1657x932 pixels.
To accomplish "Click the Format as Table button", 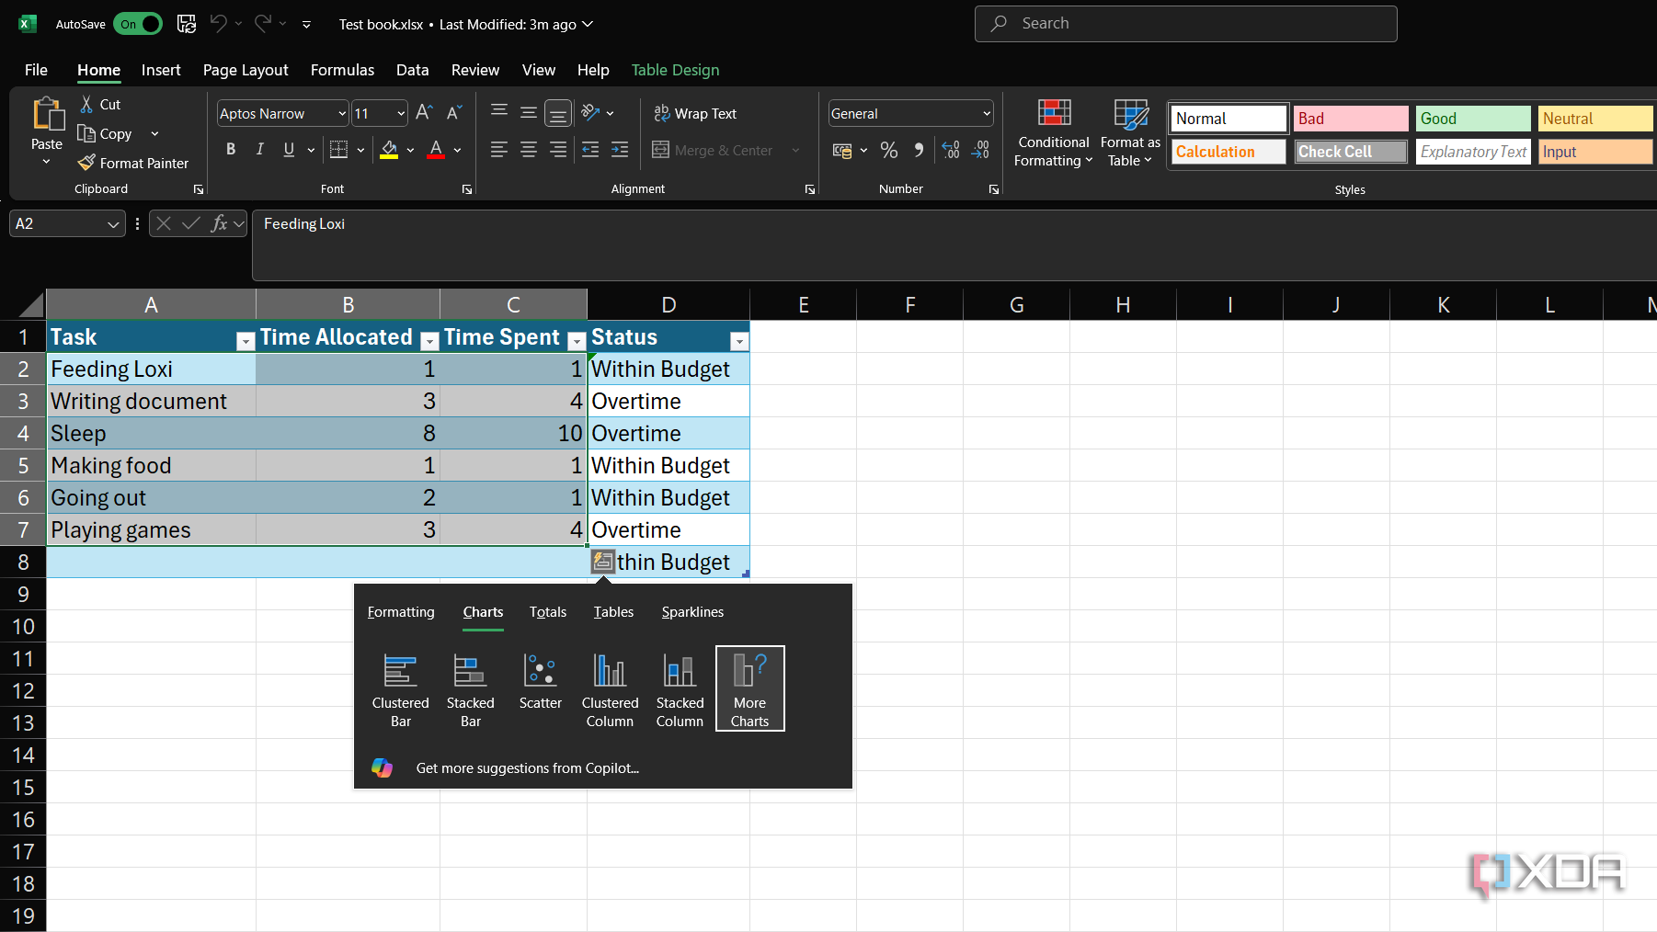I will (1130, 133).
